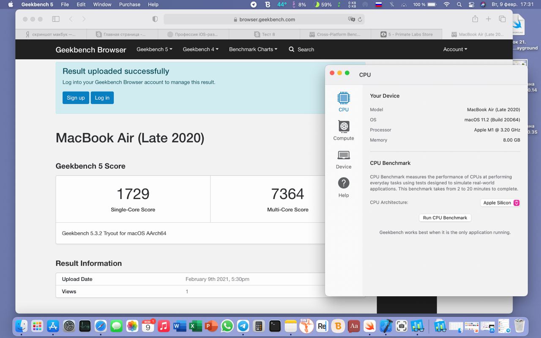Screen dimensions: 541x338
Task: Launch Microsoft Word from the dock
Action: pyautogui.click(x=180, y=326)
